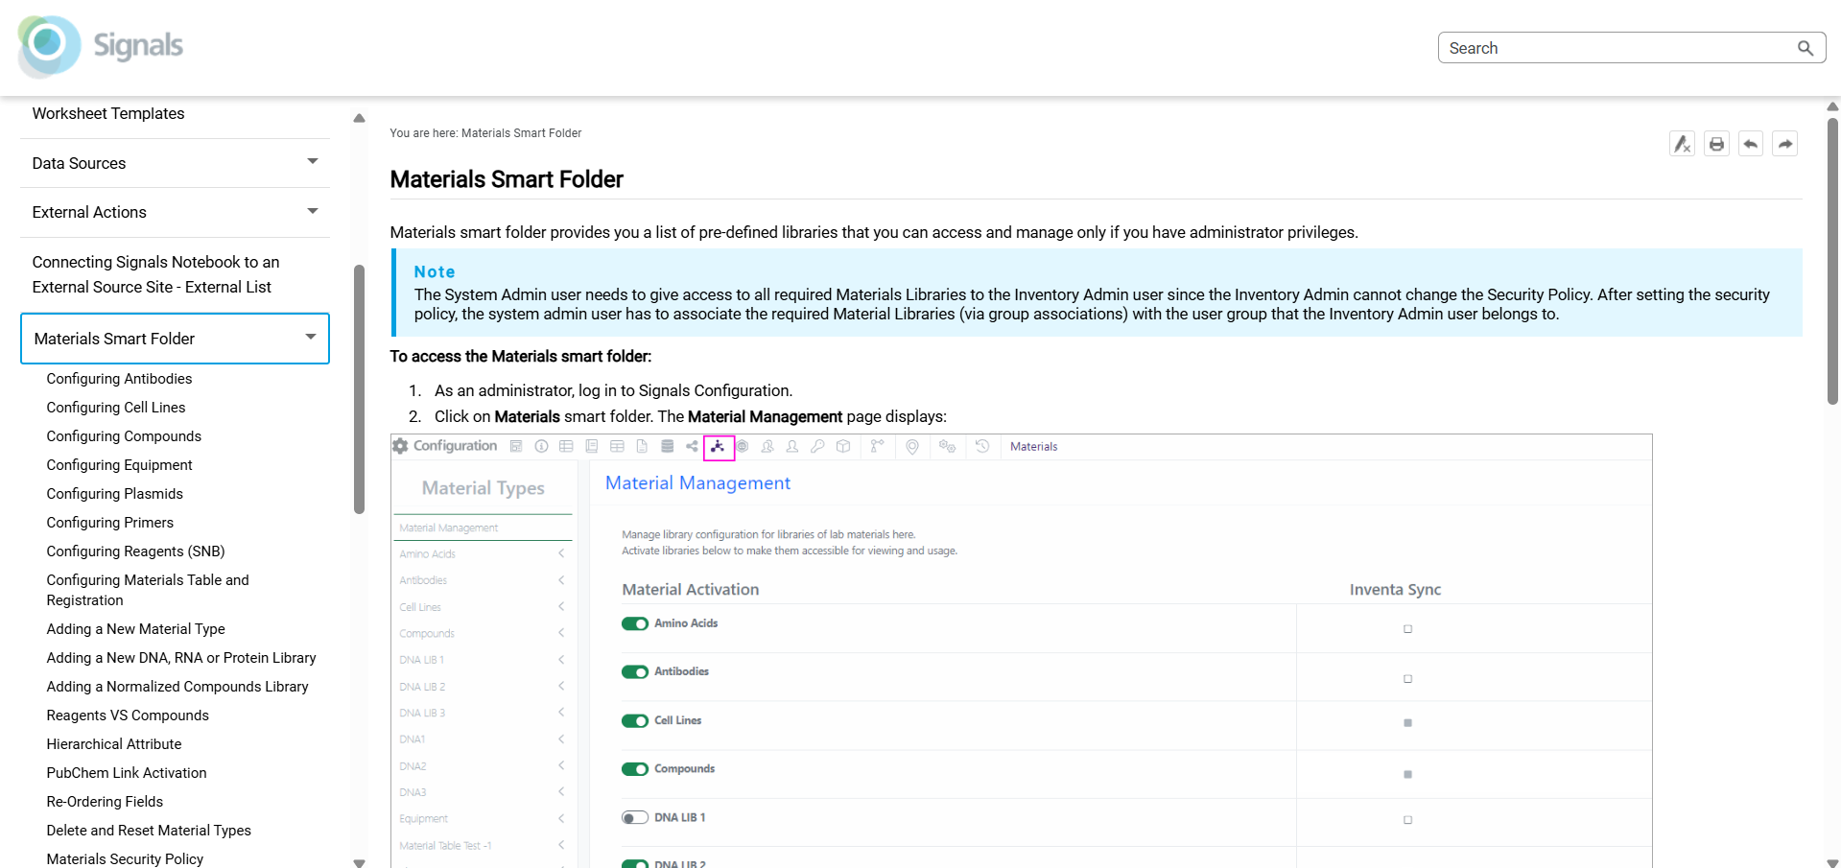
Task: Open the Materials Security Policy topic
Action: (125, 859)
